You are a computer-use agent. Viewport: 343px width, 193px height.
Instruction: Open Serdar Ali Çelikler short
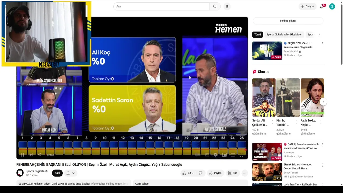pyautogui.click(x=264, y=98)
